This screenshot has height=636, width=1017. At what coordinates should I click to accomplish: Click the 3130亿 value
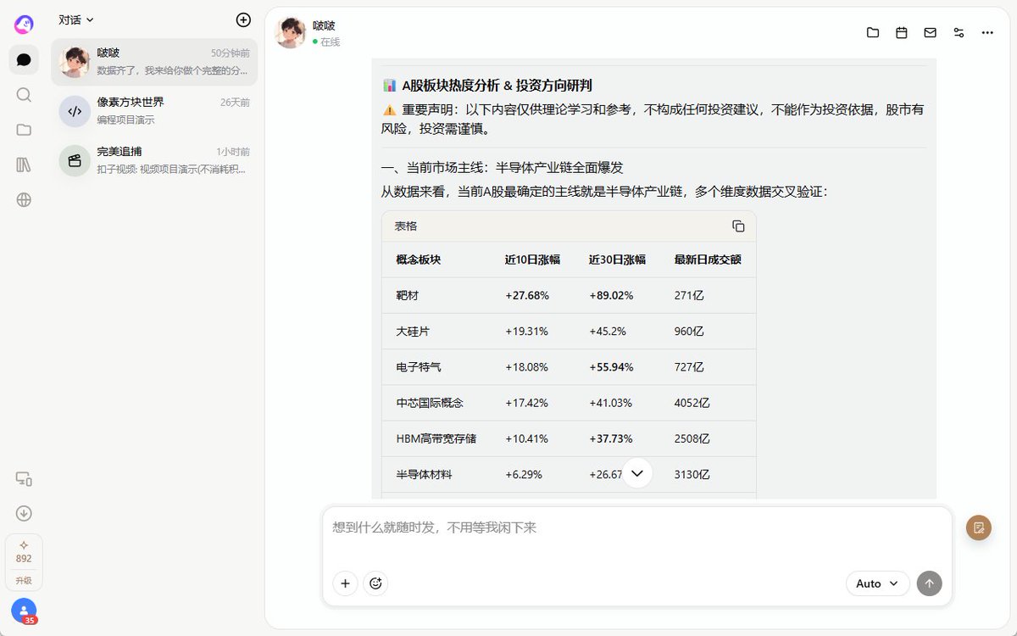(x=692, y=474)
